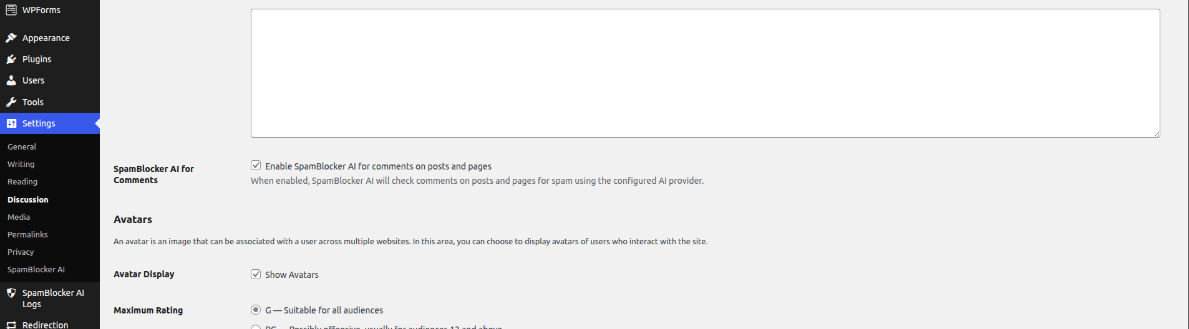The image size is (1189, 329).
Task: Click inside the large empty text area
Action: [705, 73]
